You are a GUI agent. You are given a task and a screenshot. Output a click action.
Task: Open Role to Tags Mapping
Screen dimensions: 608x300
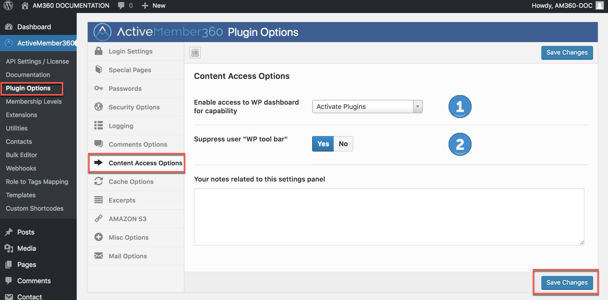37,182
